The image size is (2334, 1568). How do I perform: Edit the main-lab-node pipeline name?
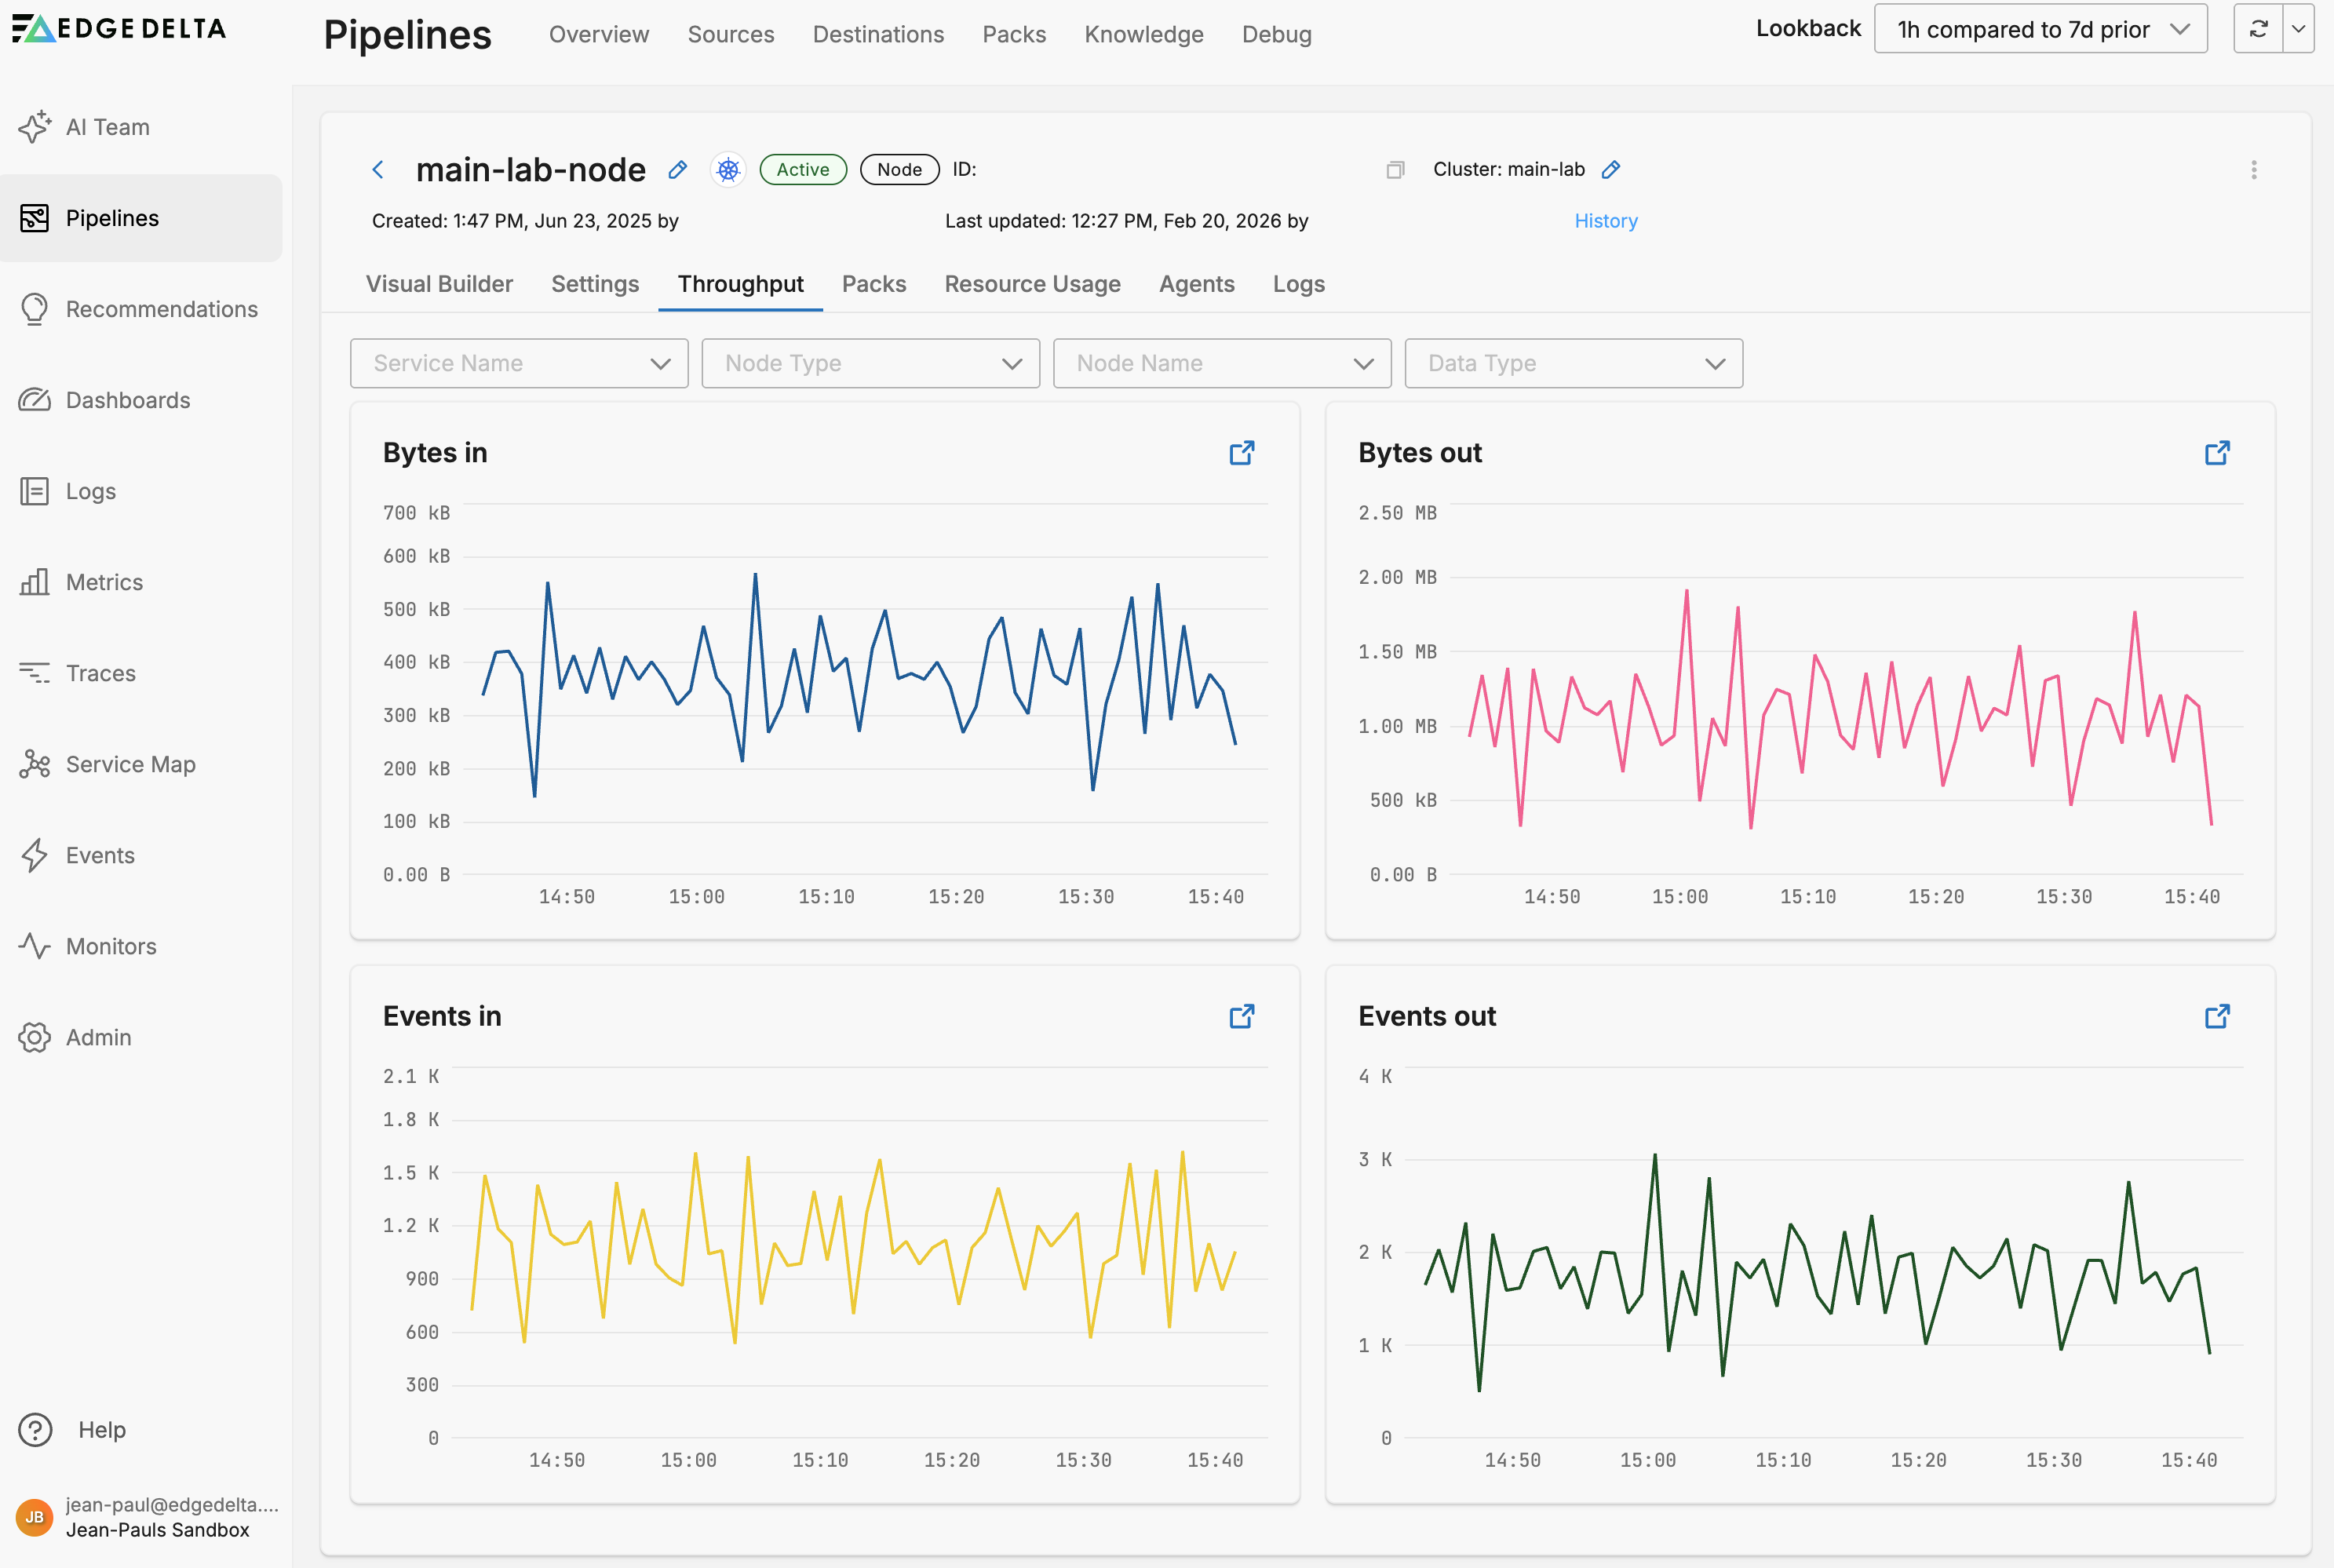(x=677, y=170)
